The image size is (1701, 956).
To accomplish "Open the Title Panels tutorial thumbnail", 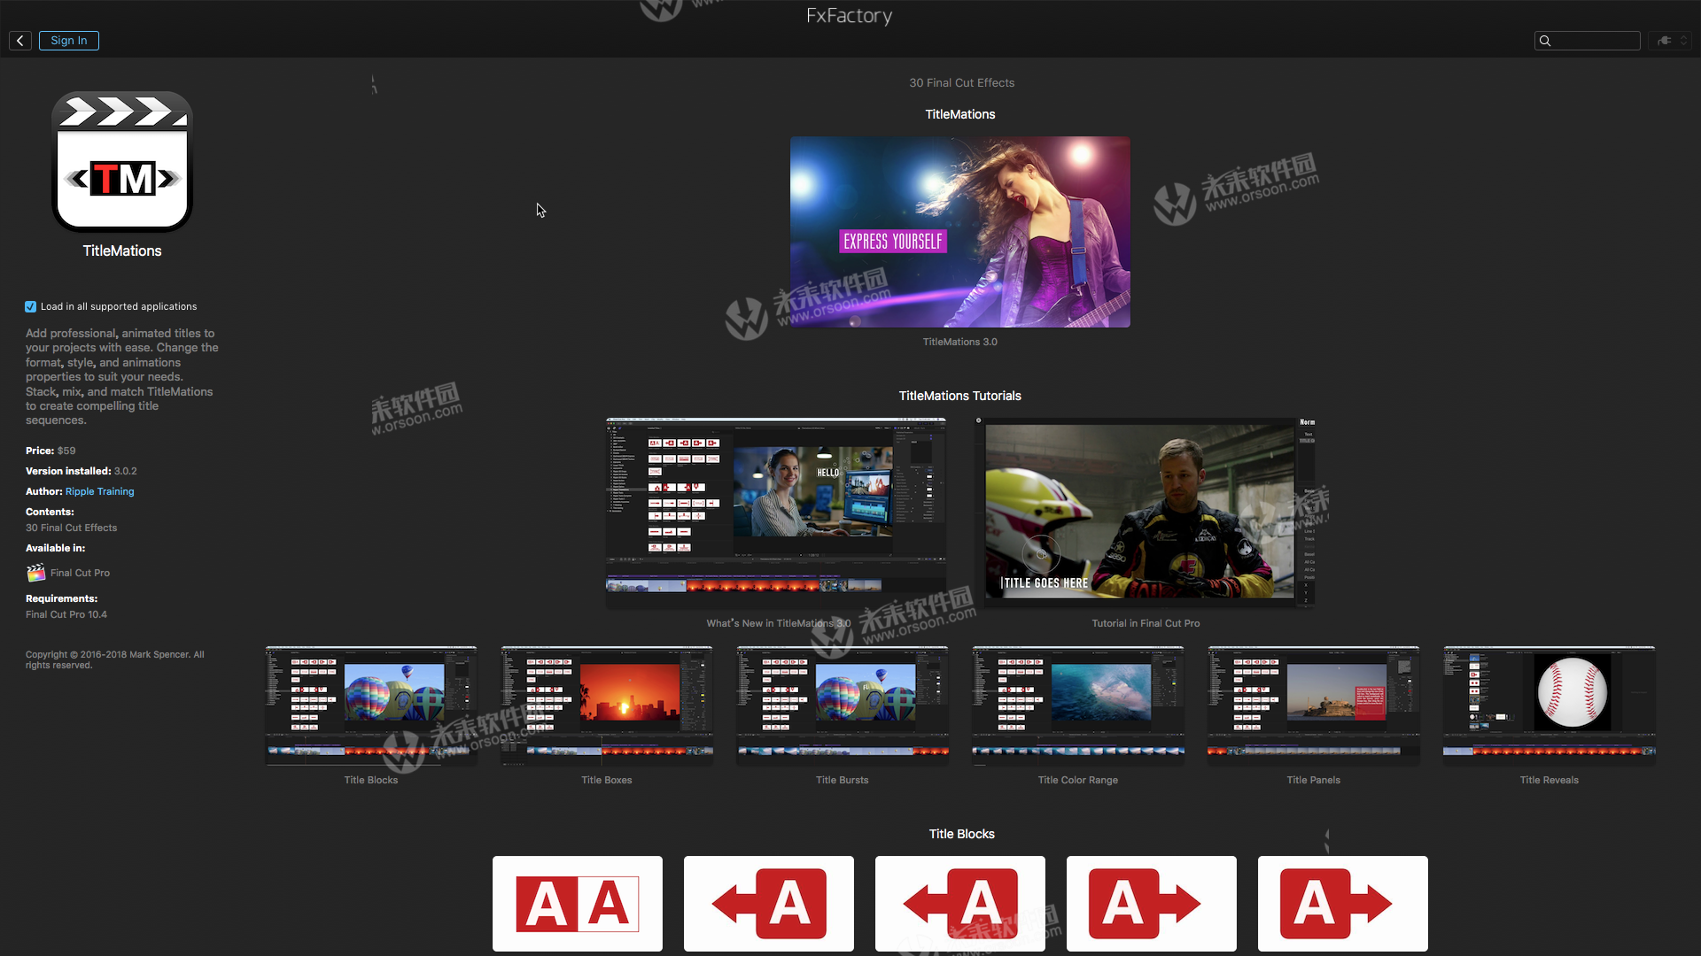I will point(1313,705).
